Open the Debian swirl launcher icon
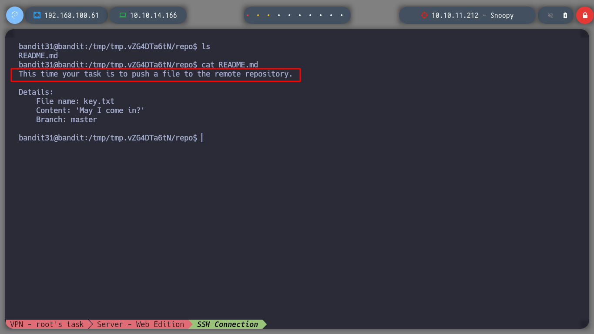 point(15,15)
